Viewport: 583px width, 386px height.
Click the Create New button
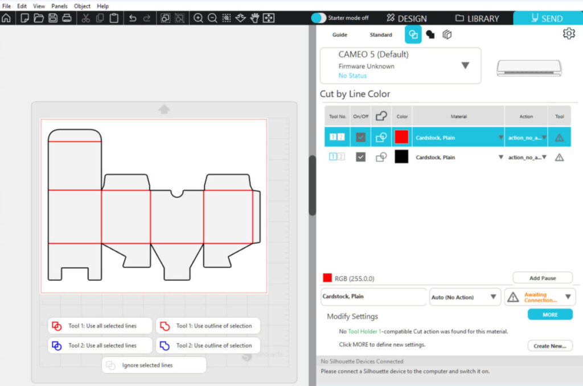point(549,346)
